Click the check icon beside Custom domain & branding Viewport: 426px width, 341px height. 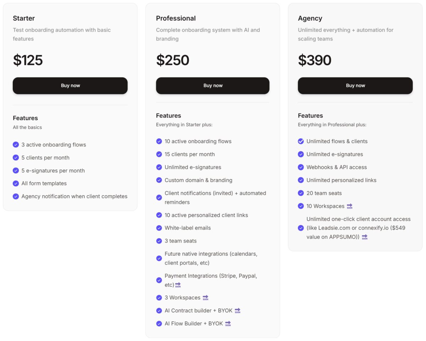pos(159,180)
